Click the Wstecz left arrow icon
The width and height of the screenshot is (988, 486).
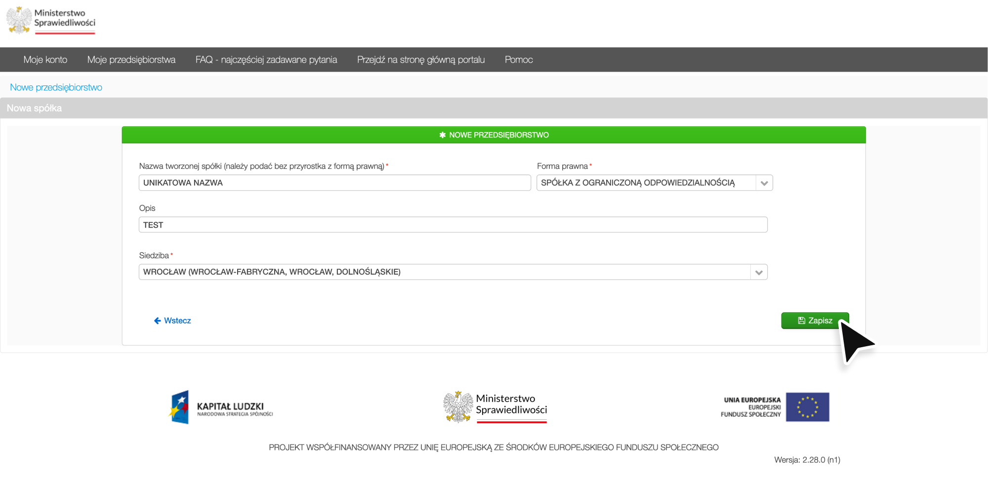(x=158, y=321)
